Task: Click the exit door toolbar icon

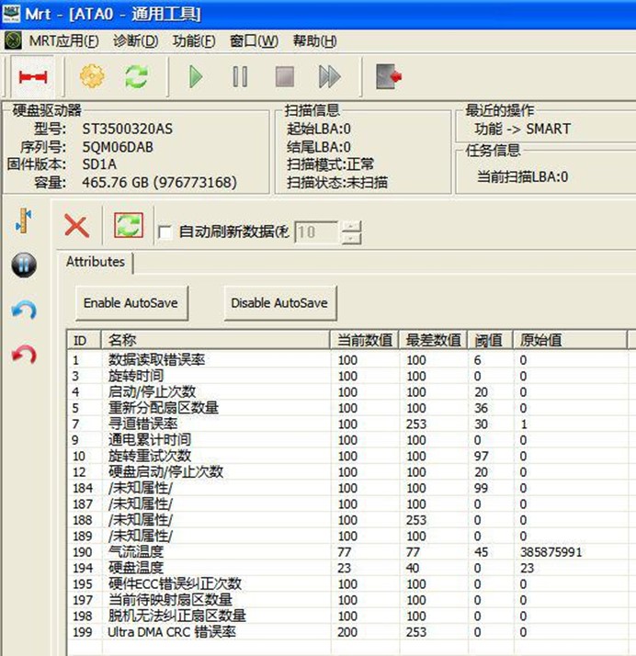Action: click(x=389, y=76)
